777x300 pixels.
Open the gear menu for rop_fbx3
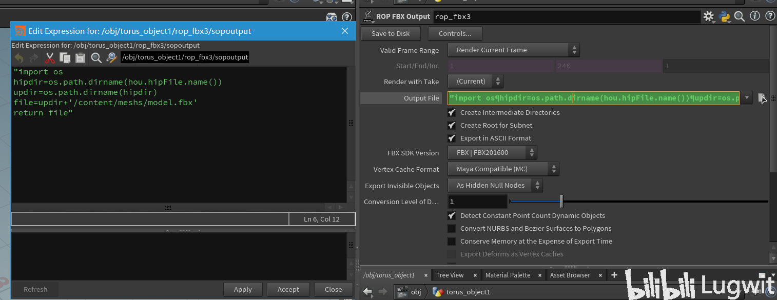pyautogui.click(x=709, y=16)
